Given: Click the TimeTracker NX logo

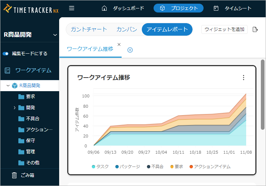Looking at the screenshot, I should [31, 8].
